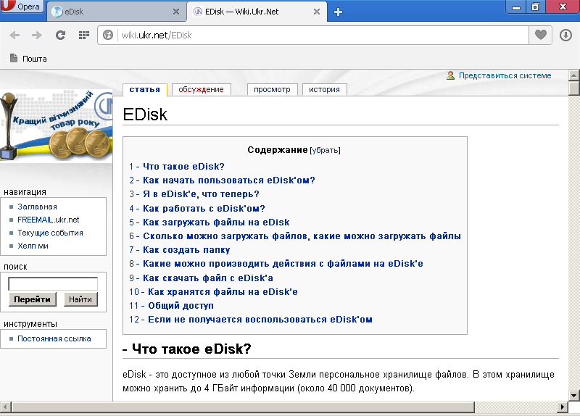
Task: Click horizontal scrollbar left arrow
Action: pyautogui.click(x=5, y=407)
